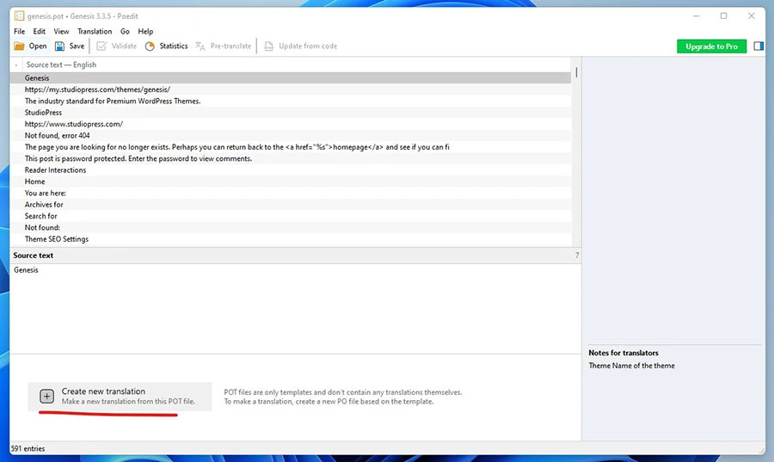The height and width of the screenshot is (462, 774).
Task: Click the Pre-translate language icon
Action: [x=200, y=46]
